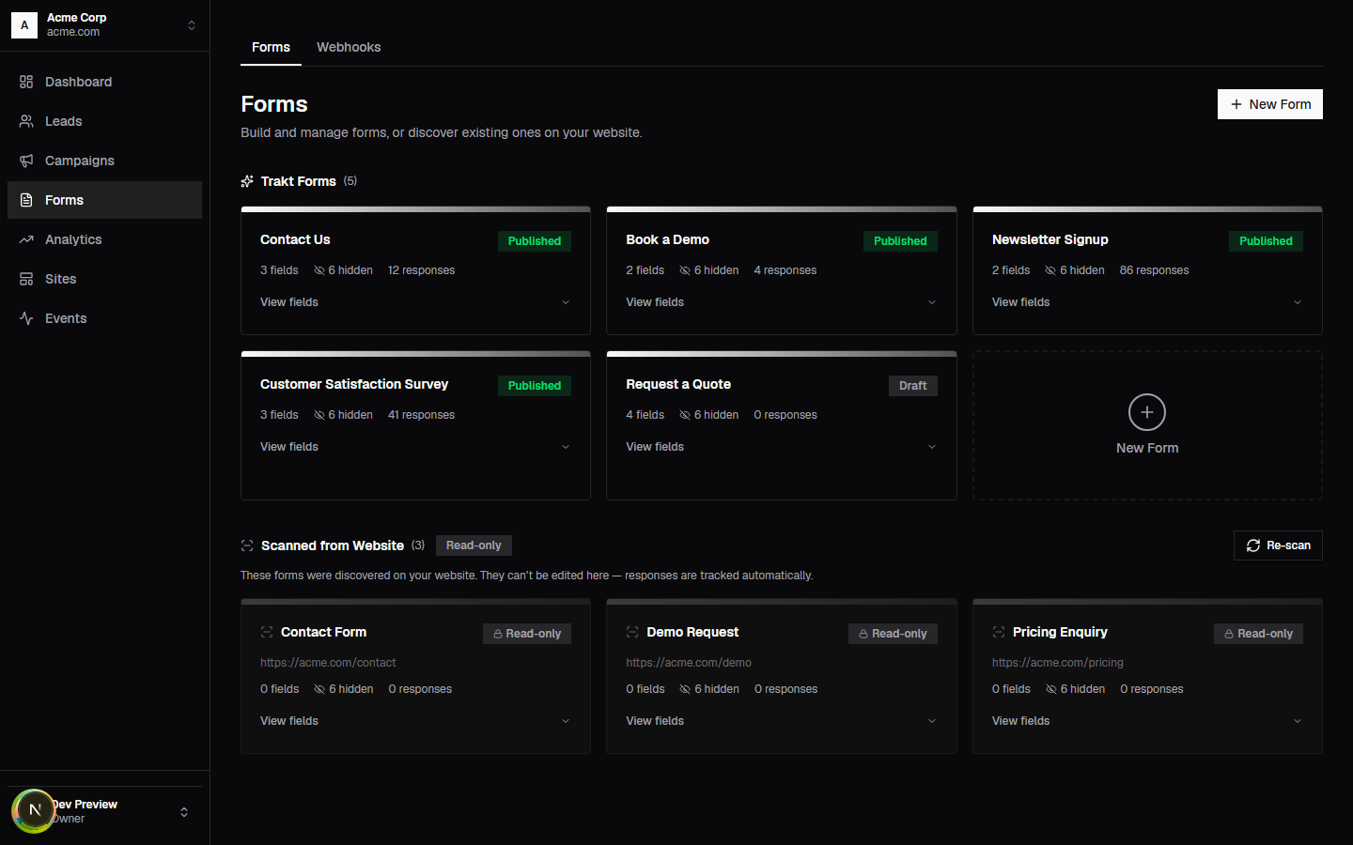This screenshot has width=1353, height=845.
Task: Click scan icon next to Contact Form title
Action: tap(267, 632)
